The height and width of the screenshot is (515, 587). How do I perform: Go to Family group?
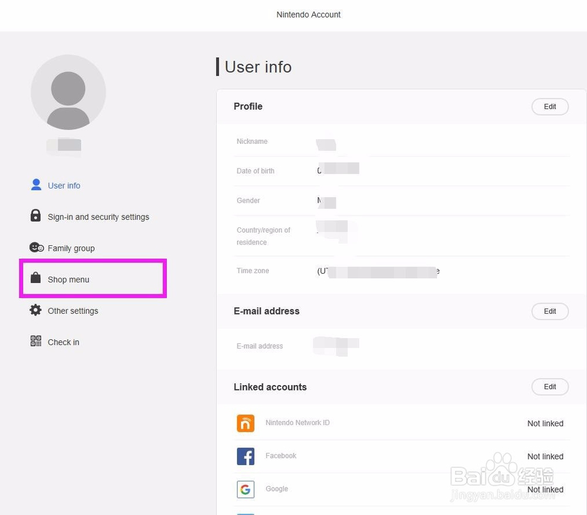[x=71, y=248]
